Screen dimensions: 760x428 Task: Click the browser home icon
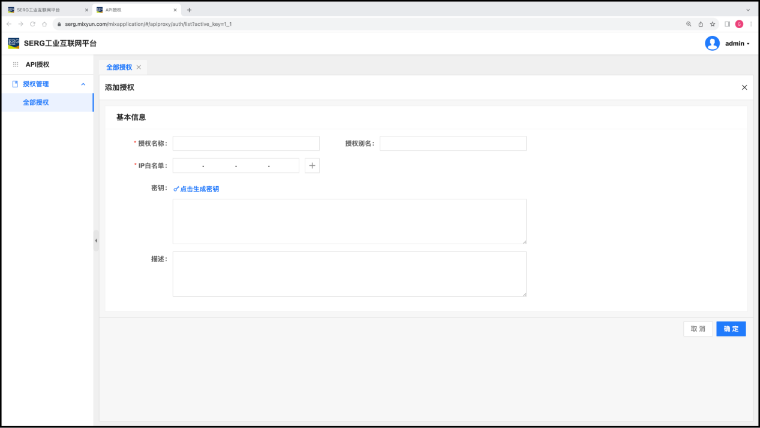pos(44,24)
